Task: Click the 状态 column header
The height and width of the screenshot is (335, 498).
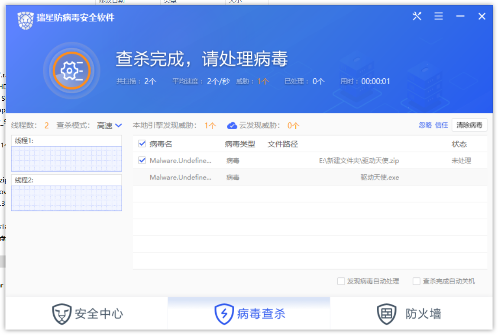Action: [459, 144]
